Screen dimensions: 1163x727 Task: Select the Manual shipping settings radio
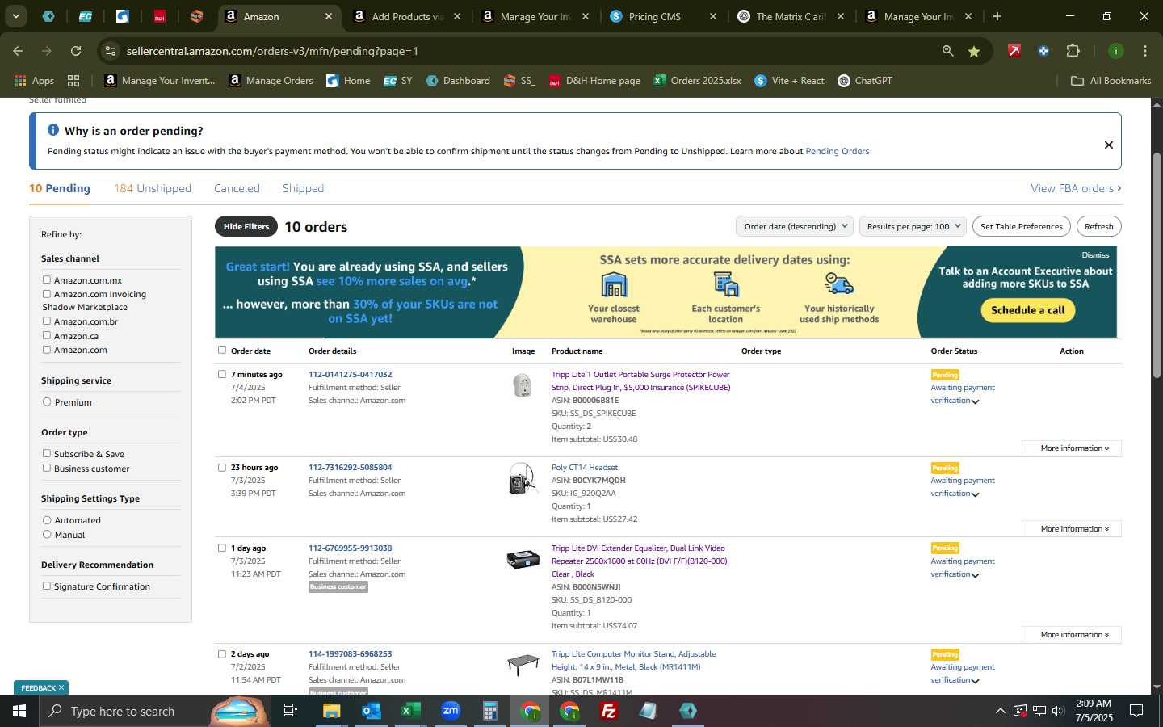pos(47,534)
